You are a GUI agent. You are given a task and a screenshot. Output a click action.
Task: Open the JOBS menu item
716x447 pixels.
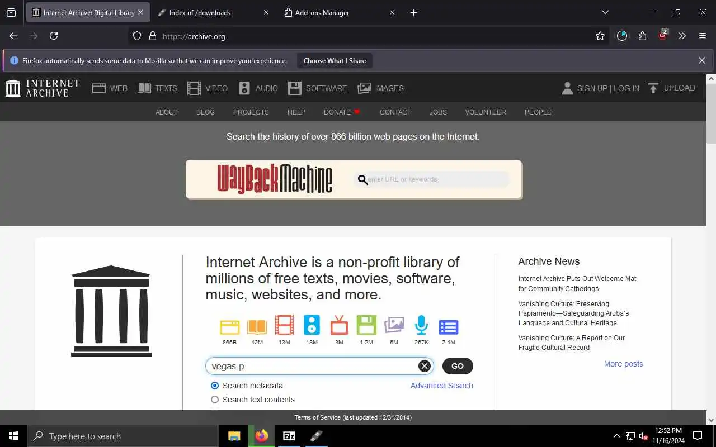point(438,112)
